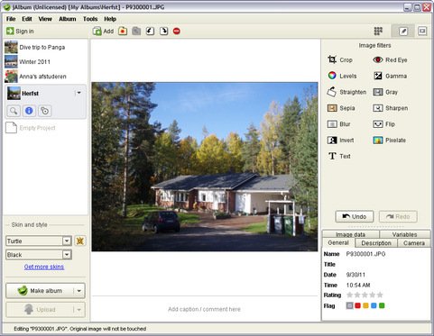
Task: Click the red exclude icon in toolbar
Action: tap(177, 31)
